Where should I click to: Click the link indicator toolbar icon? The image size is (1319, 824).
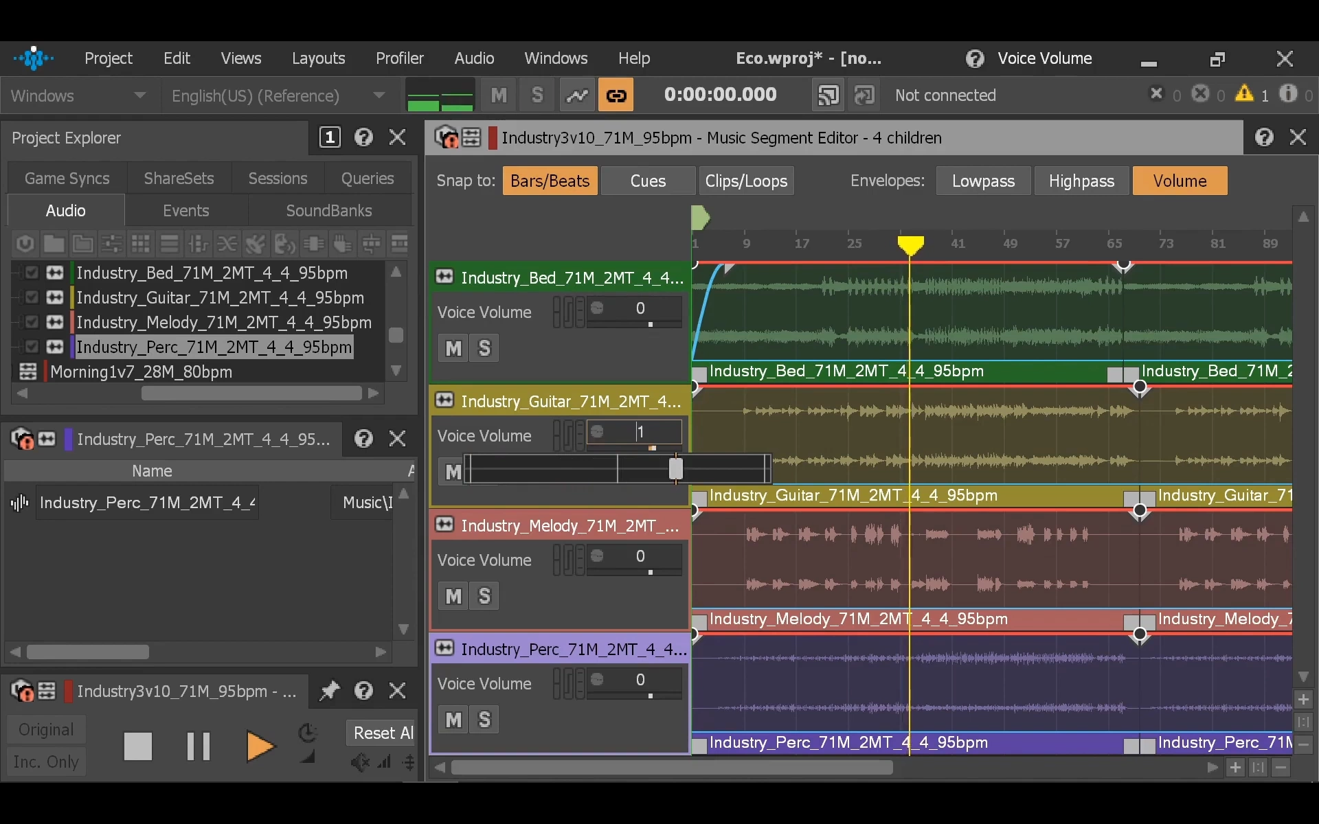pyautogui.click(x=616, y=95)
